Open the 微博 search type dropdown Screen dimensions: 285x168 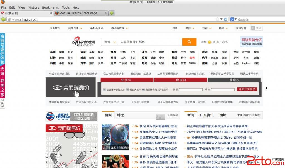[109, 42]
